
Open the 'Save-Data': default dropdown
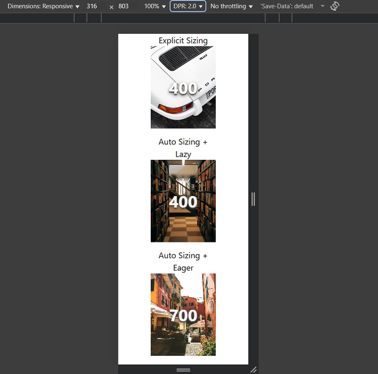[x=287, y=7]
